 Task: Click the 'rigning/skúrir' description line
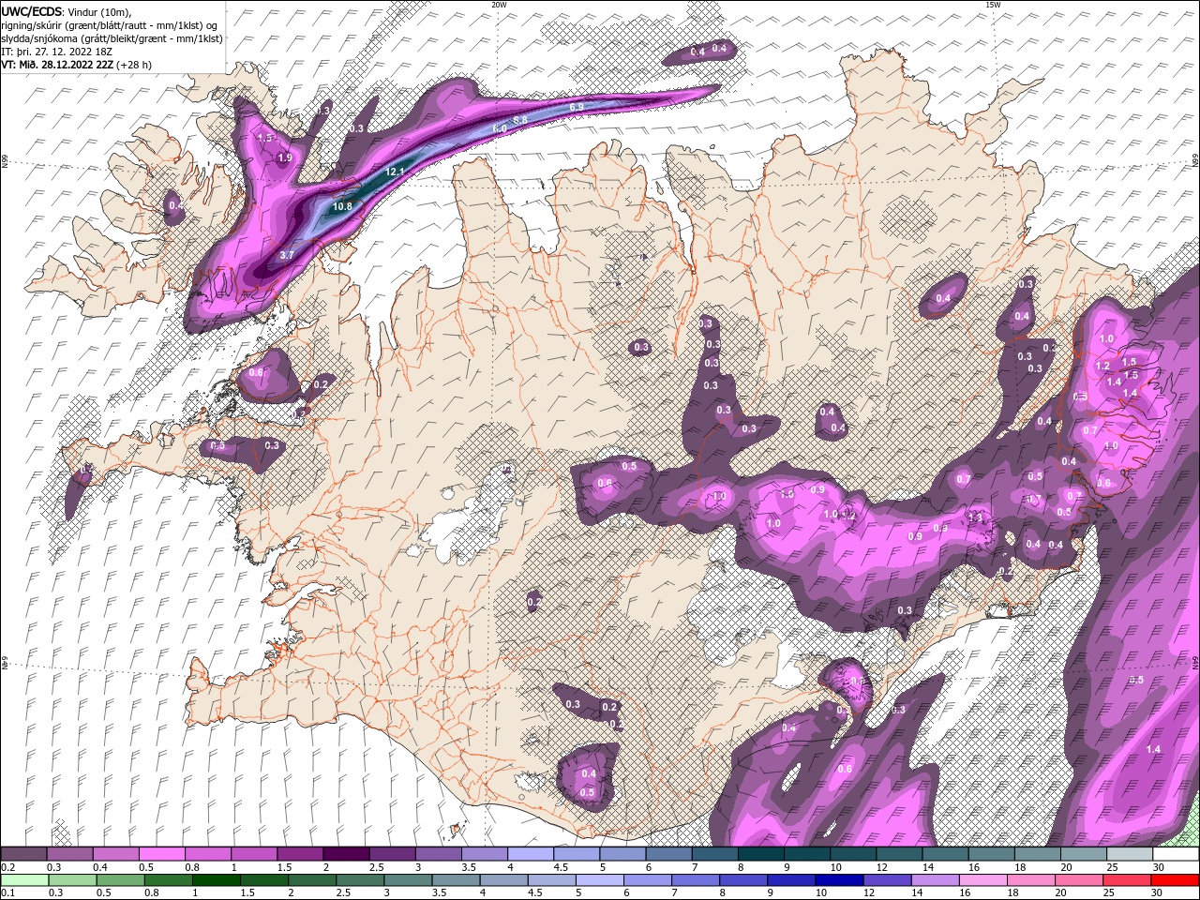pos(110,25)
